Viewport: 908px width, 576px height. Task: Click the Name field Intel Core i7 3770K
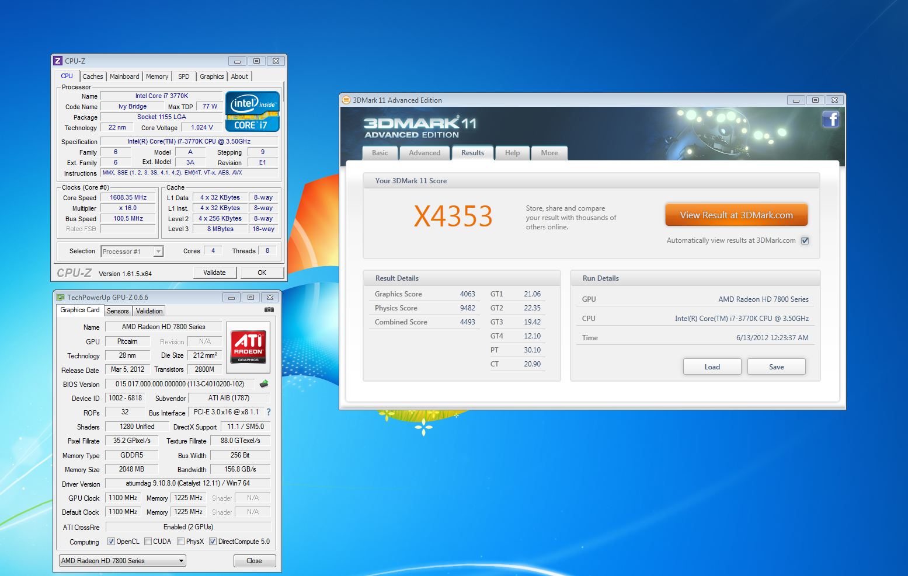pyautogui.click(x=162, y=96)
